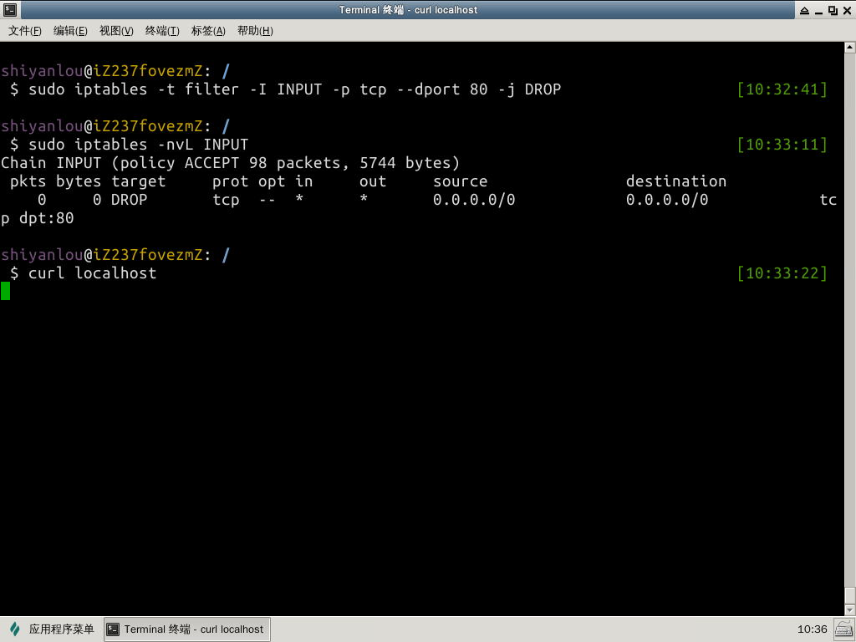Open the 终端(T) menu
This screenshot has height=642, width=856.
[162, 31]
